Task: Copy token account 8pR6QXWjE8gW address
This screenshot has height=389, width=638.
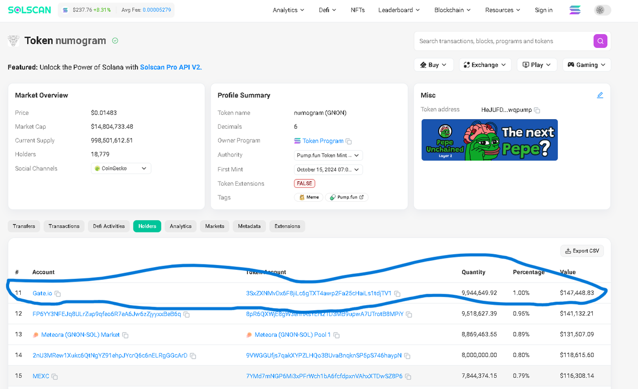Action: (409, 314)
